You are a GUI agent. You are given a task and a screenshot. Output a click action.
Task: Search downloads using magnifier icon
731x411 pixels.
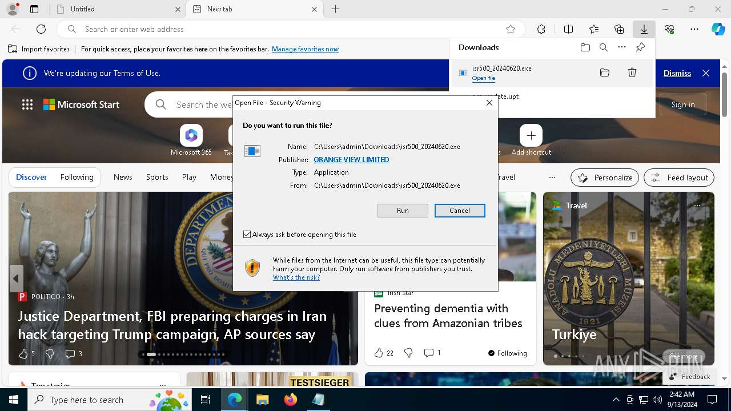coord(604,47)
